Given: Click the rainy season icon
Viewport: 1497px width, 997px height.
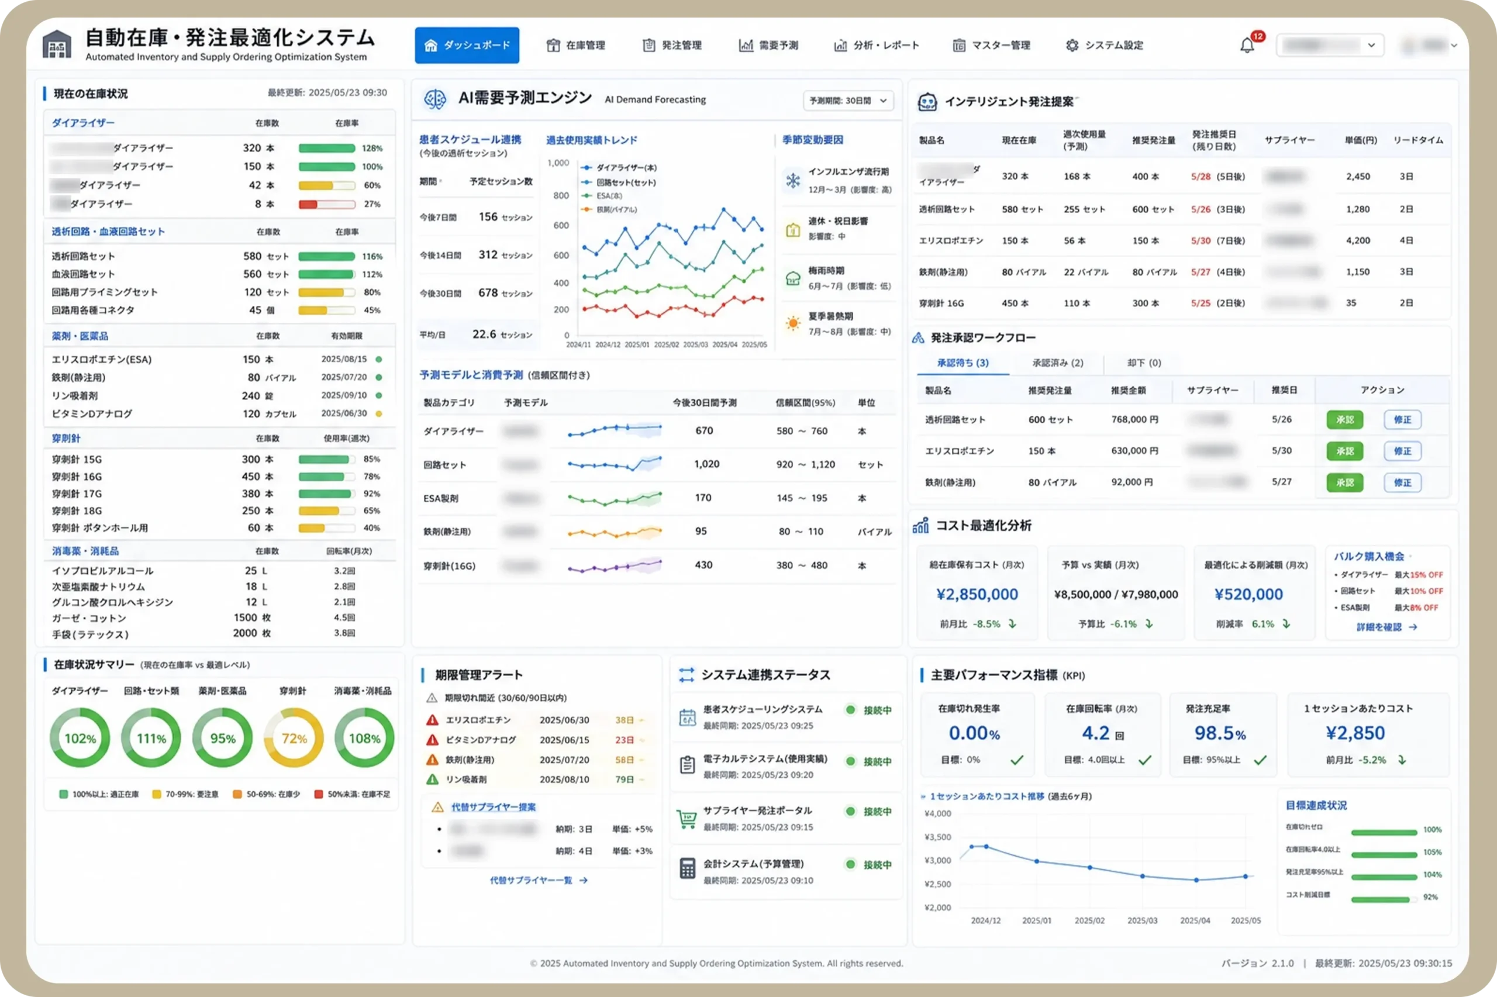Looking at the screenshot, I should click(793, 278).
